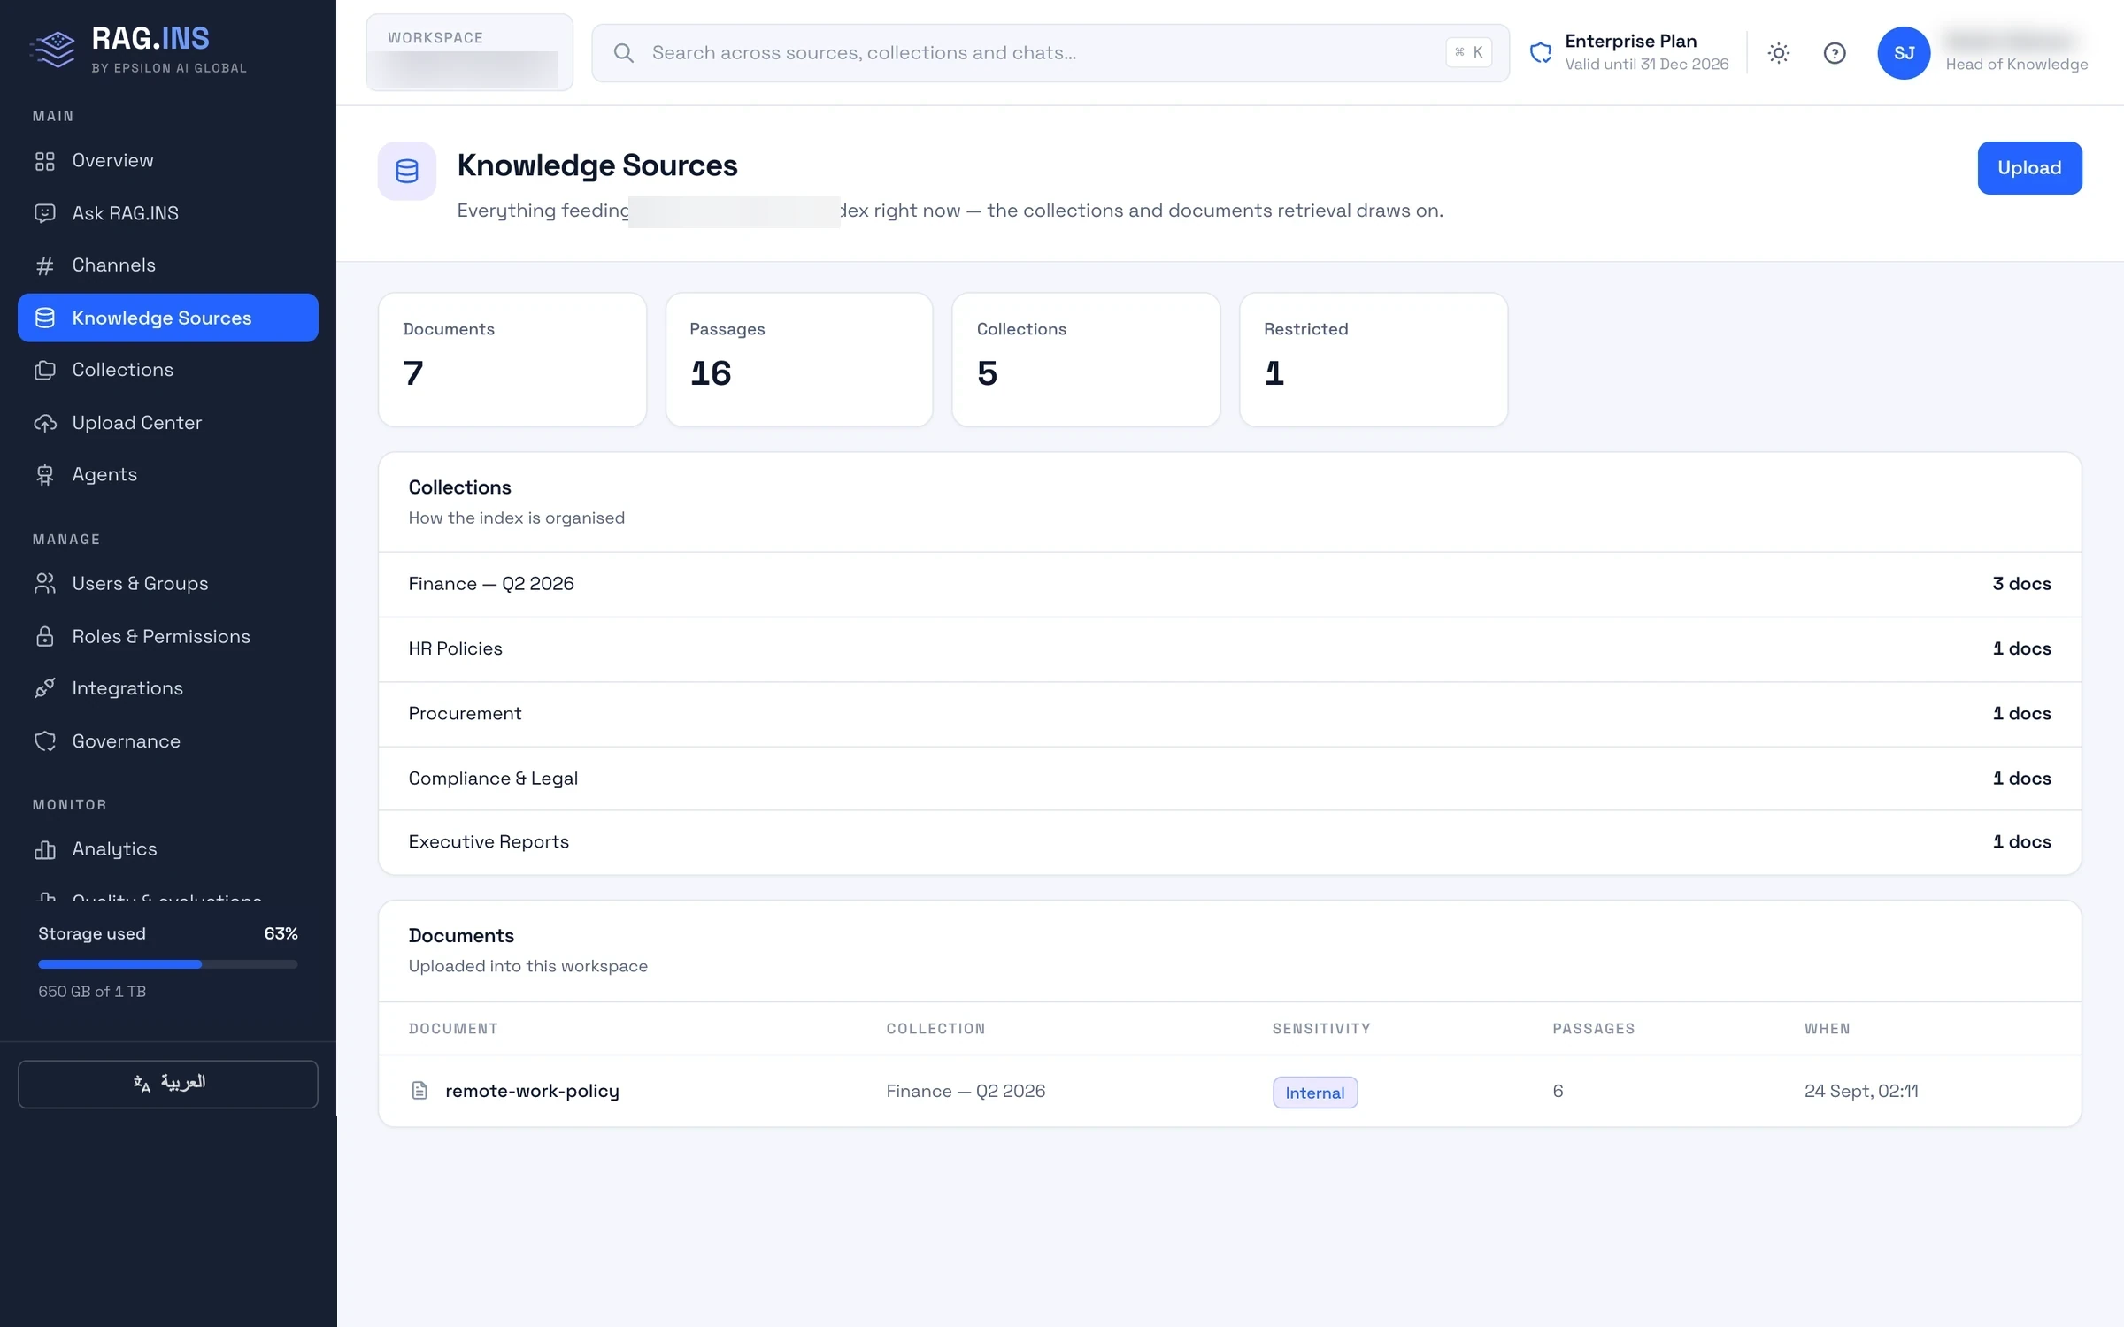Click the Internal sensitivity badge
2124x1327 pixels.
tap(1315, 1093)
